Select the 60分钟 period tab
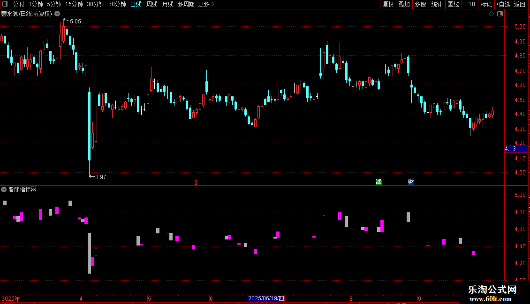The height and width of the screenshot is (304, 530). tap(117, 4)
